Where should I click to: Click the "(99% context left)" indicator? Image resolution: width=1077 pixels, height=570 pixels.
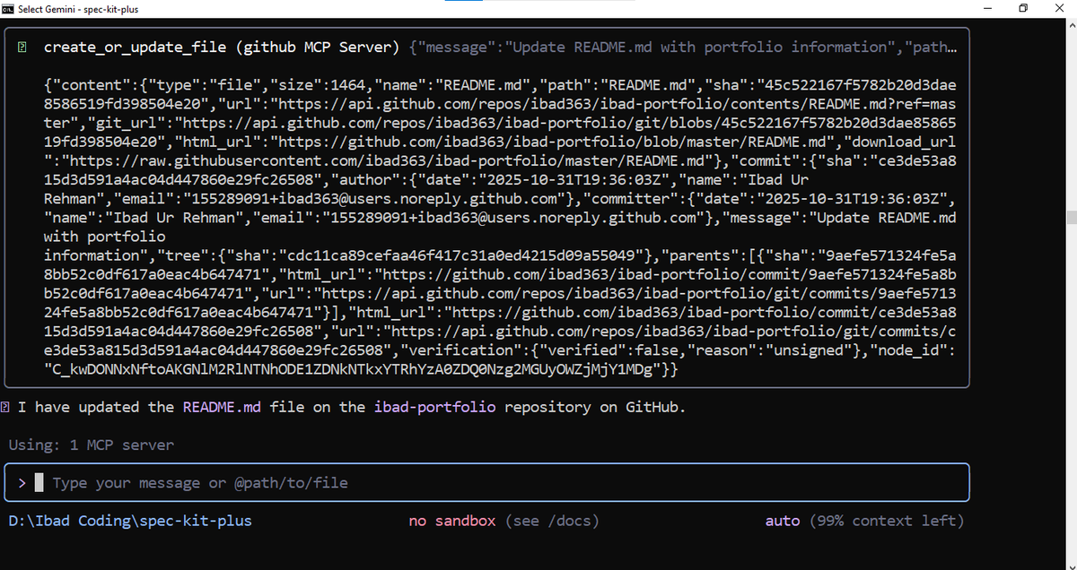(887, 521)
